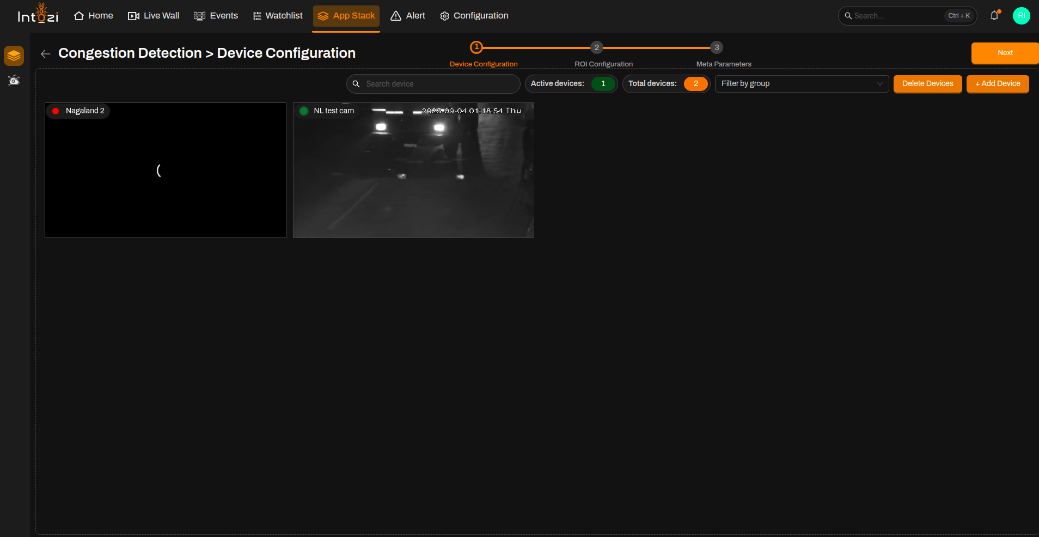Screen dimensions: 1039x537
Task: Go to Live Wall
Action: pos(154,16)
